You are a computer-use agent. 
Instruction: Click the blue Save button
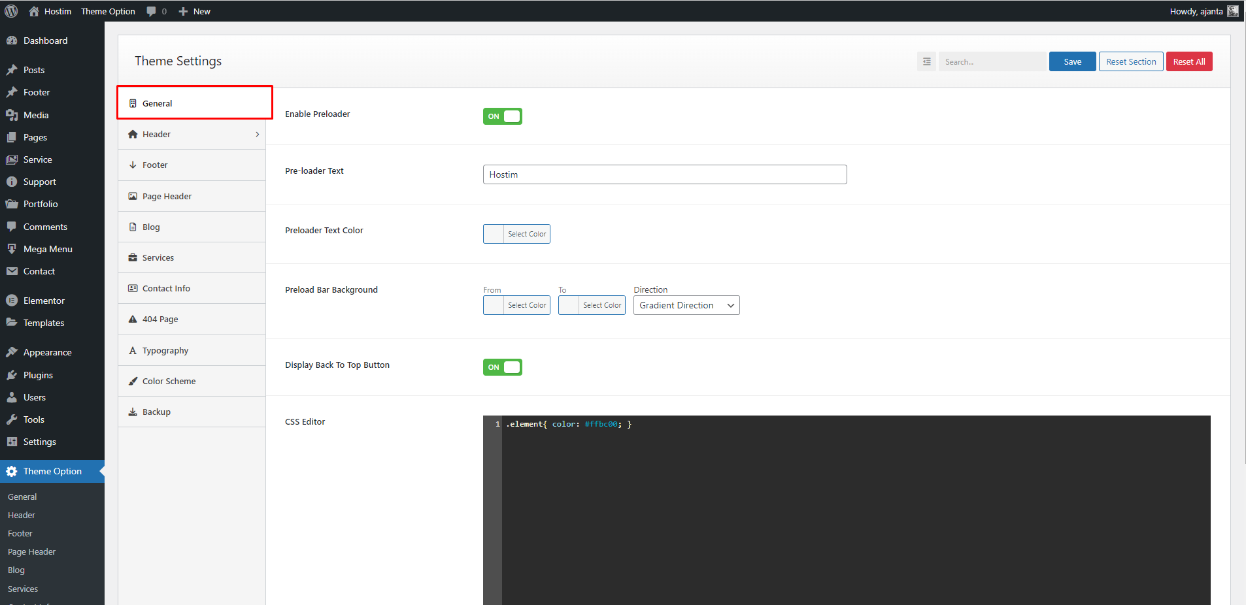(1072, 61)
